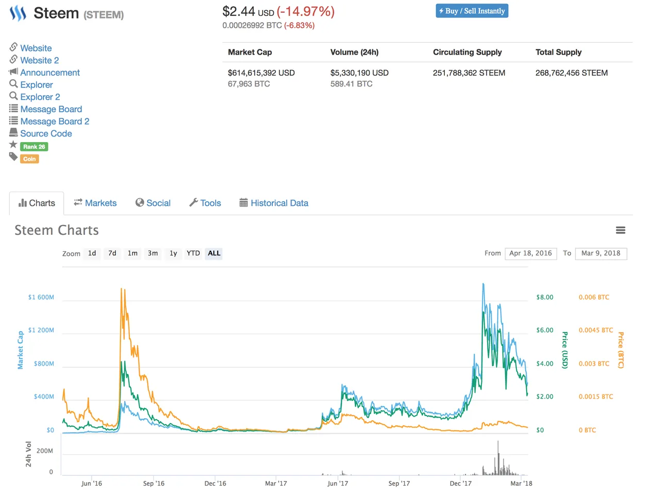Click the star icon beside Rank 26
Viewport: 659px width, 500px height.
[x=13, y=145]
